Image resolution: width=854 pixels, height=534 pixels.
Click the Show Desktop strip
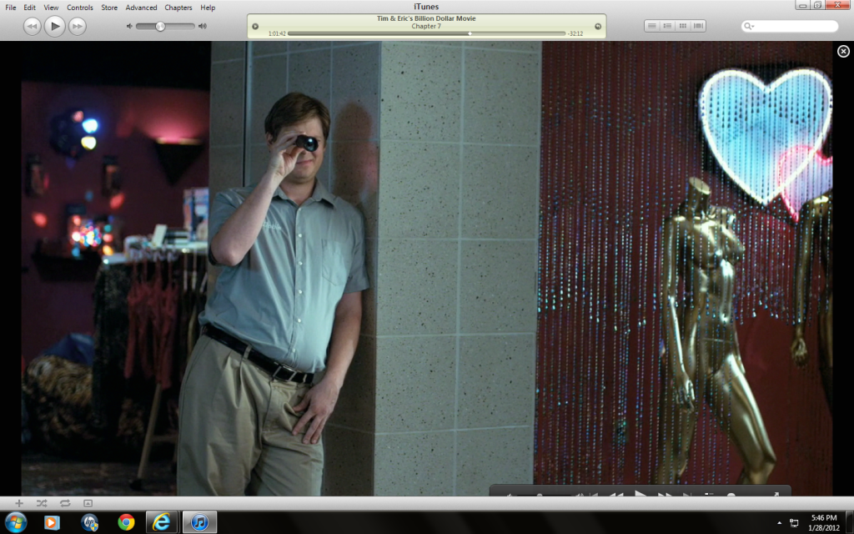850,522
